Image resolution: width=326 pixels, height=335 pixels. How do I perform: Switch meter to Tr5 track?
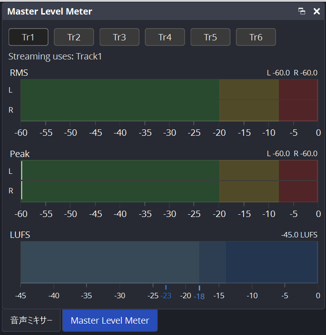[x=210, y=37]
